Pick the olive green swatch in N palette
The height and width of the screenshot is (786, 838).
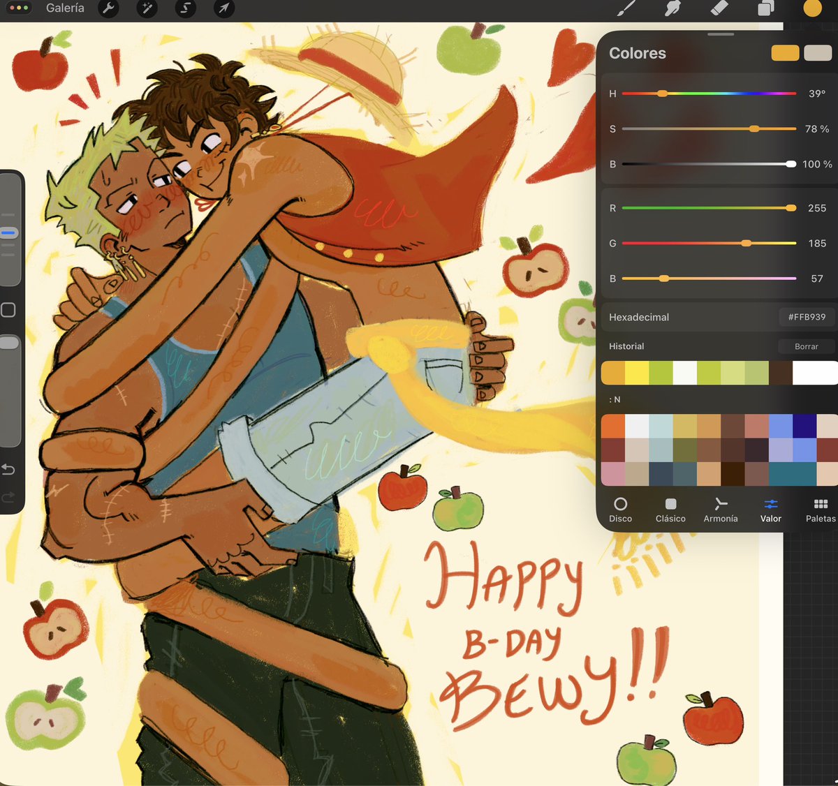[x=685, y=450]
